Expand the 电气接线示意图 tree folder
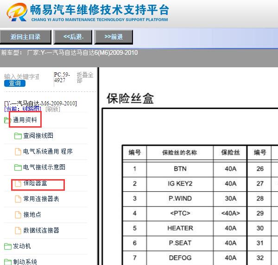 (x=44, y=167)
